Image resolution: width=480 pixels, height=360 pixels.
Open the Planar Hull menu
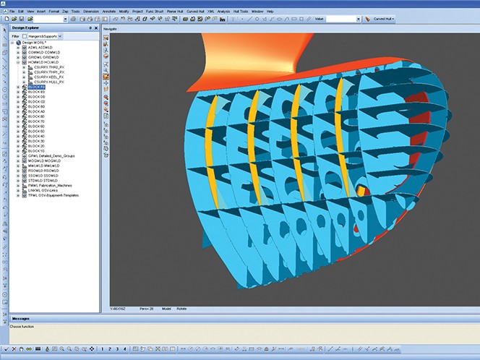[173, 12]
